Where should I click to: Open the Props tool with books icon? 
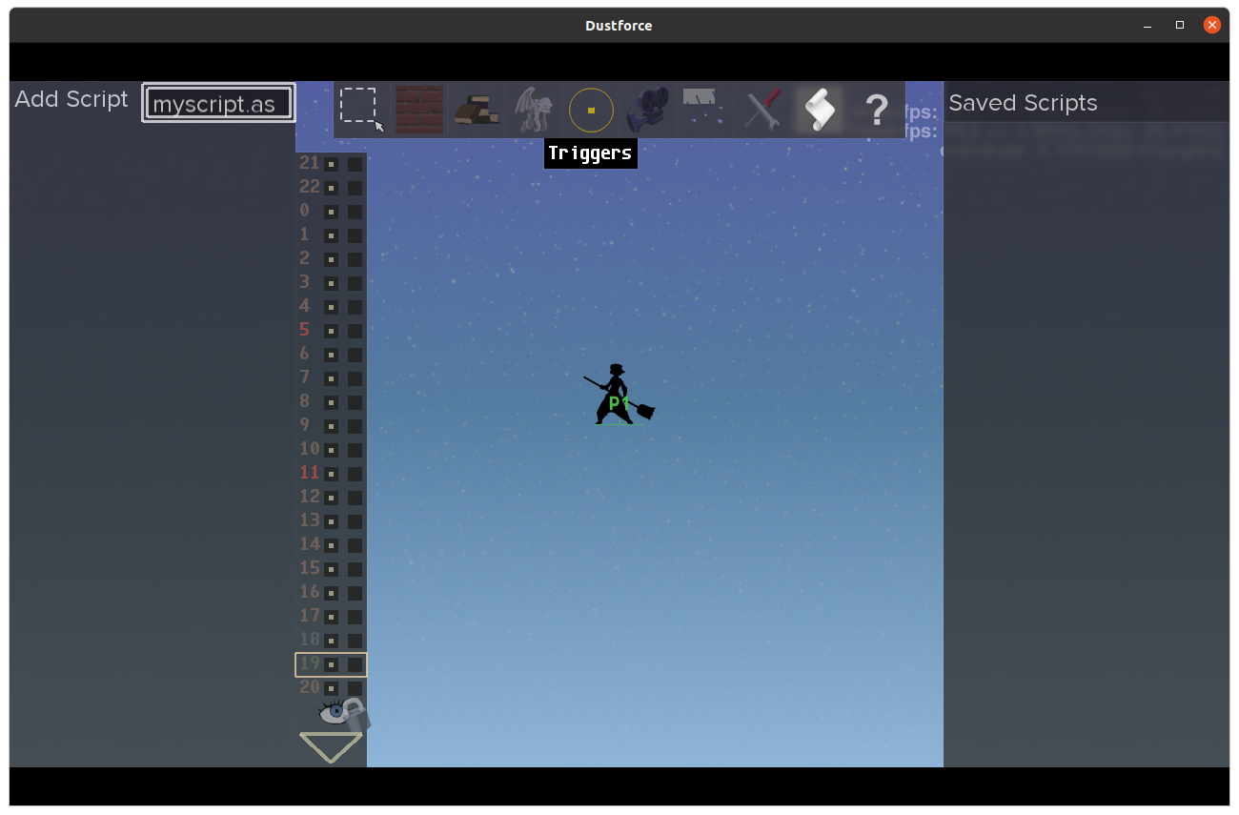[477, 110]
